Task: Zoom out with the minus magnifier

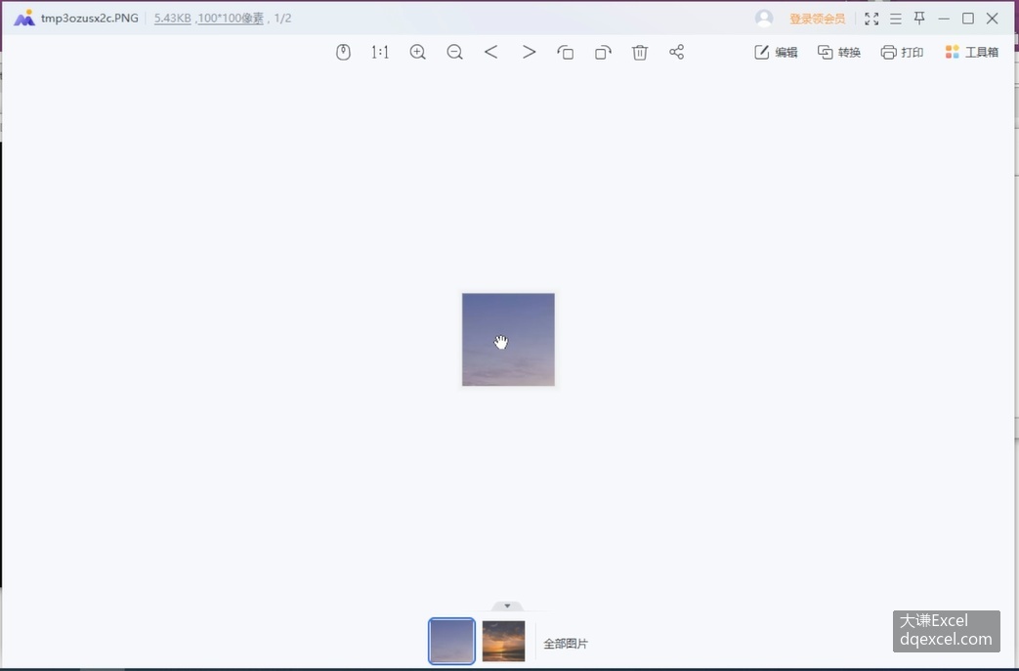Action: tap(455, 52)
